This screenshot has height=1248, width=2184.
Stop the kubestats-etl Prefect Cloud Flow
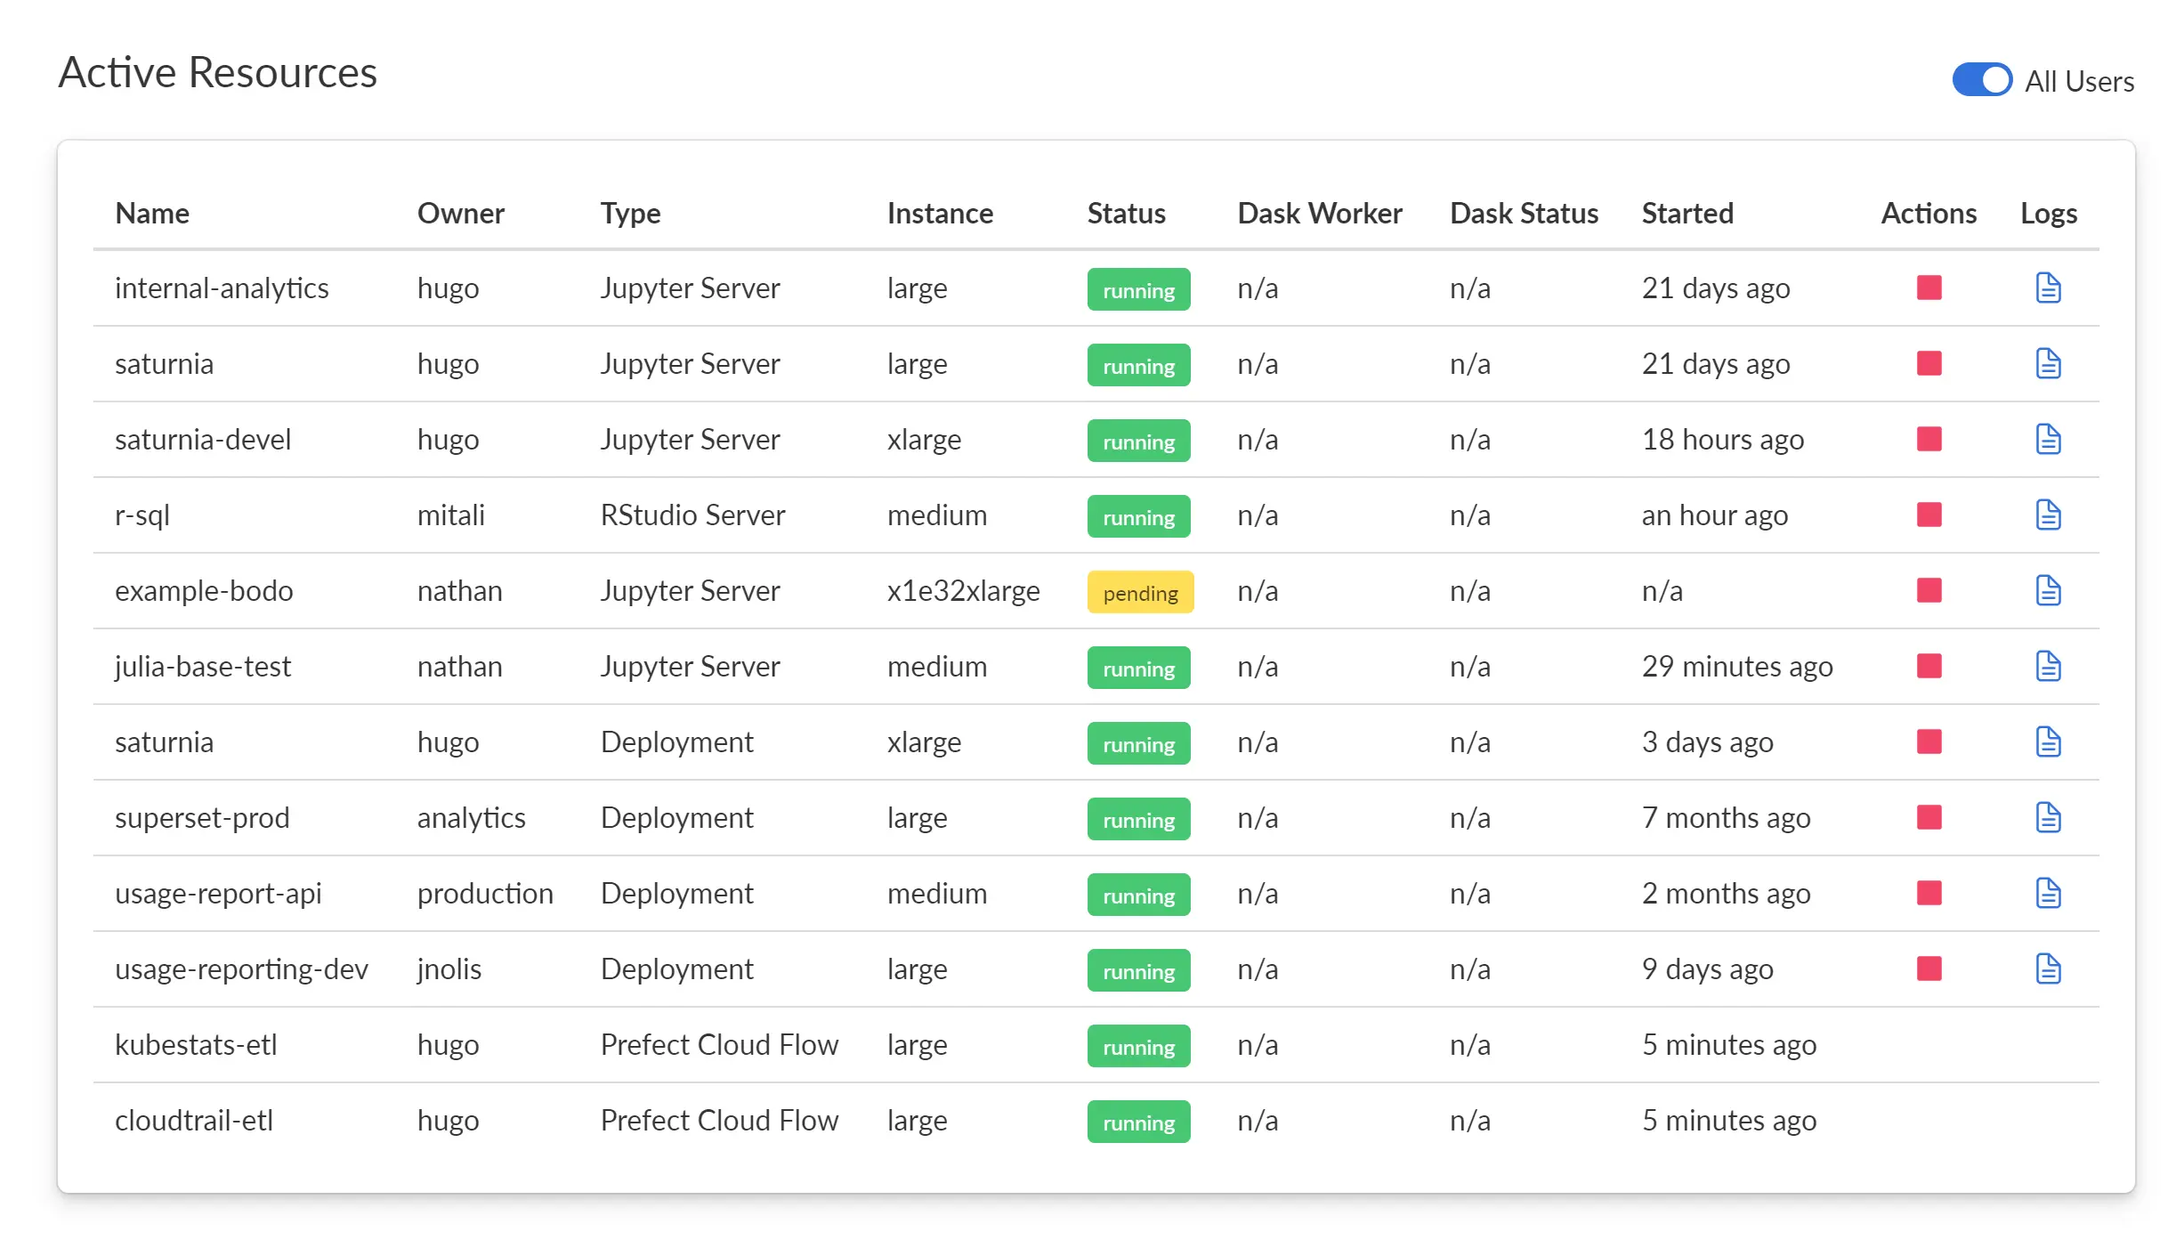(1929, 1045)
